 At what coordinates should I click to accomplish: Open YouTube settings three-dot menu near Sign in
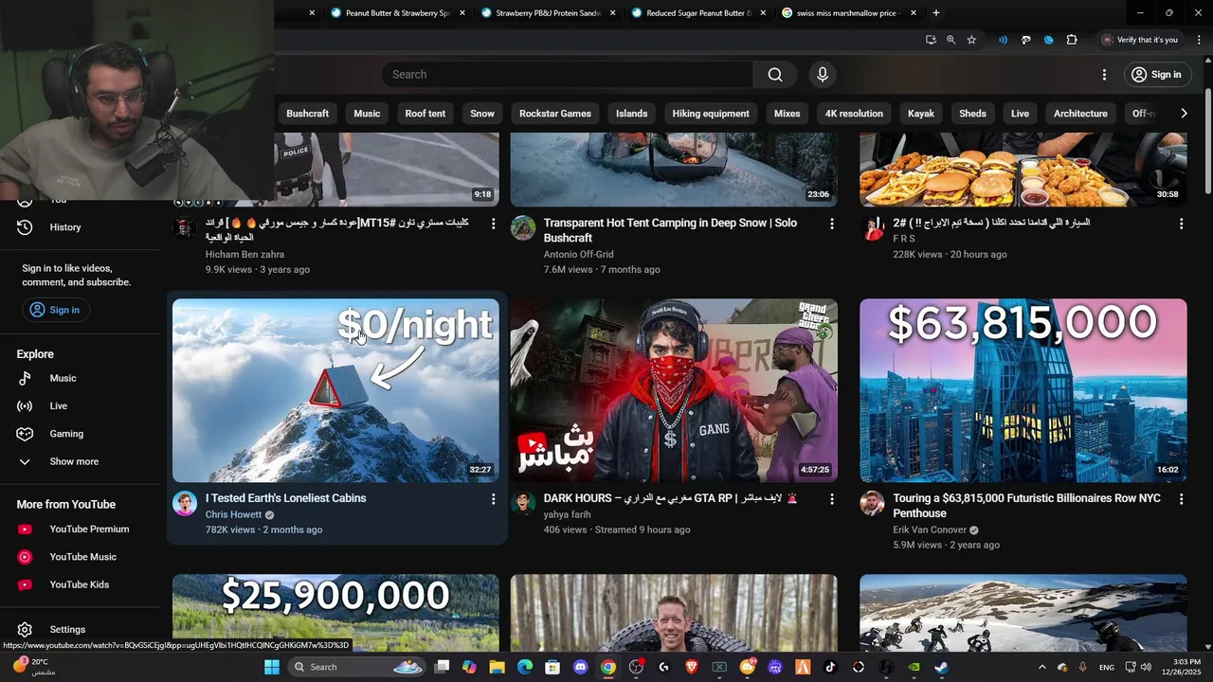coord(1104,75)
